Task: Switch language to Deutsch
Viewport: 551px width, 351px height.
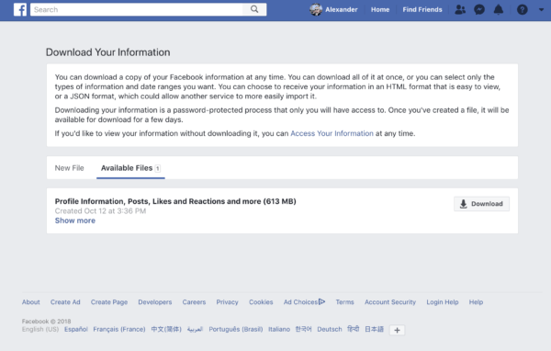Action: pos(330,330)
